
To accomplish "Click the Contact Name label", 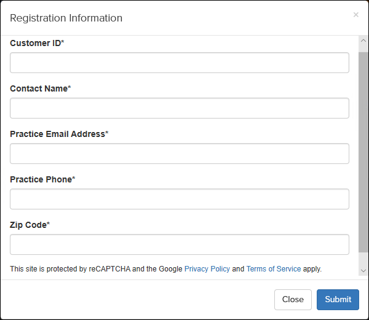I will click(40, 88).
